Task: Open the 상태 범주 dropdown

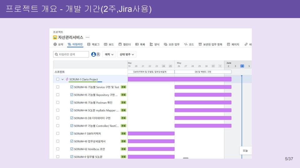Action: tap(127, 54)
